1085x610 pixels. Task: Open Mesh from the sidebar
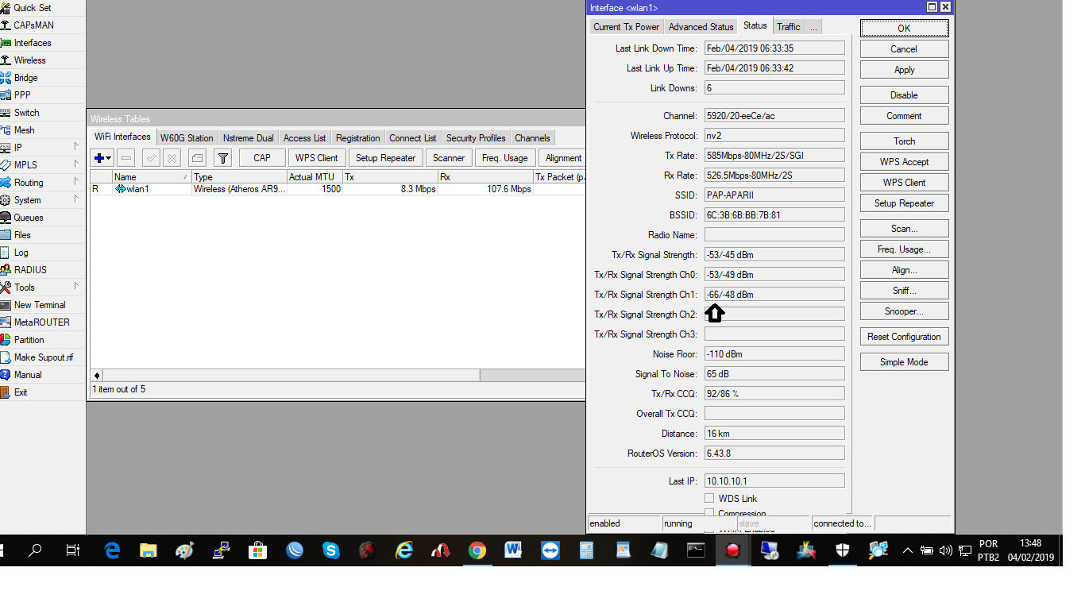pyautogui.click(x=24, y=130)
